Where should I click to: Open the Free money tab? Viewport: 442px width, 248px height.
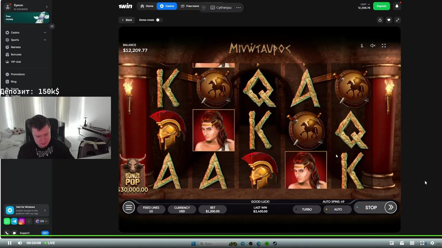pos(190,6)
